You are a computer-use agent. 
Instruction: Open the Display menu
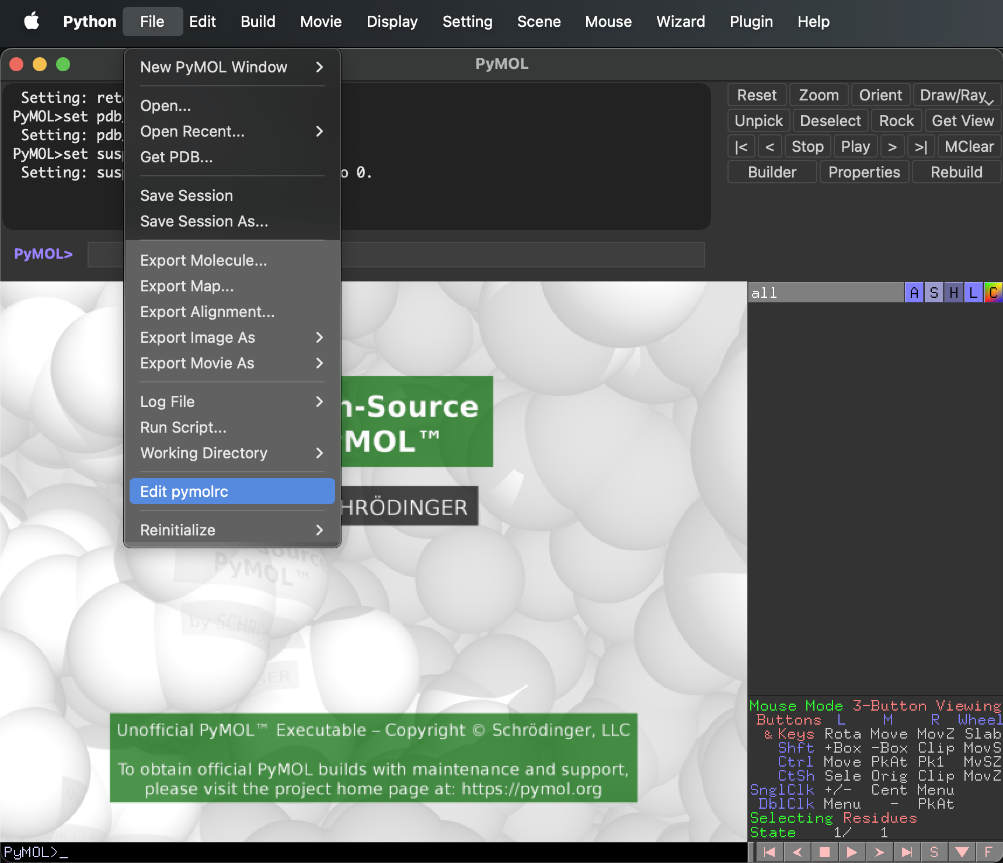tap(392, 22)
